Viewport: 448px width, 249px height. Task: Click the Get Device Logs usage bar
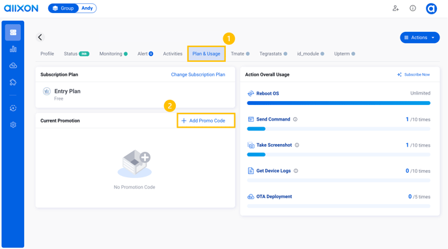click(339, 181)
